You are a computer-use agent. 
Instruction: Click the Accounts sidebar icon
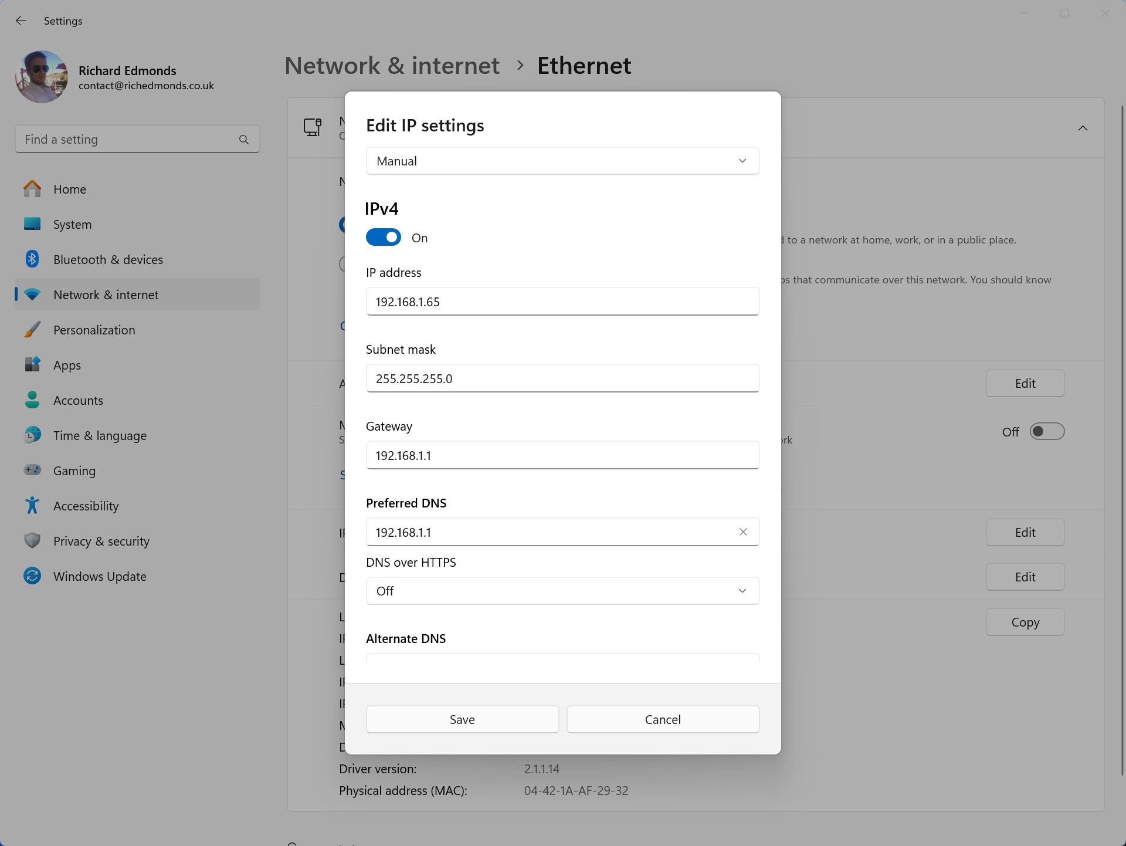coord(33,400)
